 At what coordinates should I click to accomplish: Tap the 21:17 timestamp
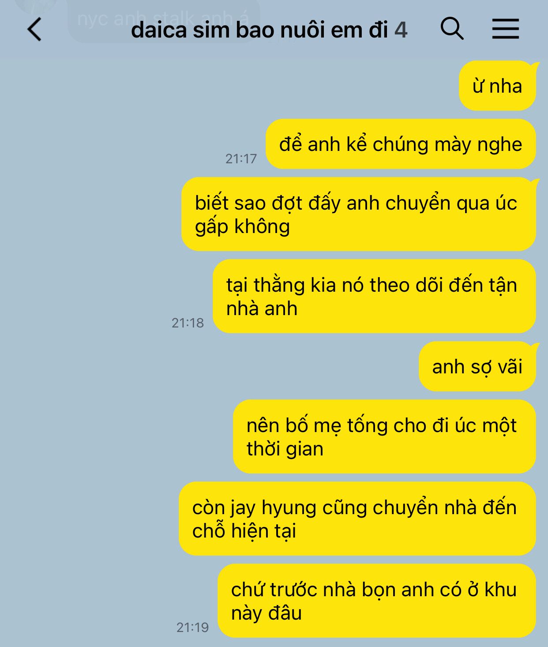tap(241, 158)
